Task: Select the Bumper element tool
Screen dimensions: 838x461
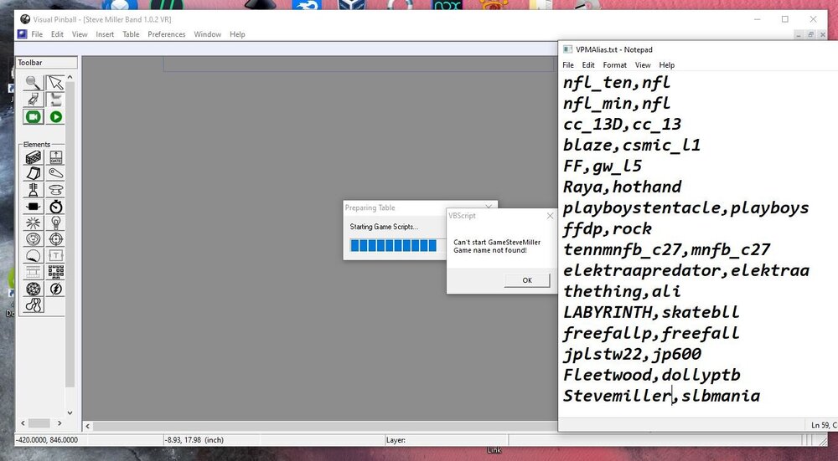Action: pyautogui.click(x=55, y=190)
